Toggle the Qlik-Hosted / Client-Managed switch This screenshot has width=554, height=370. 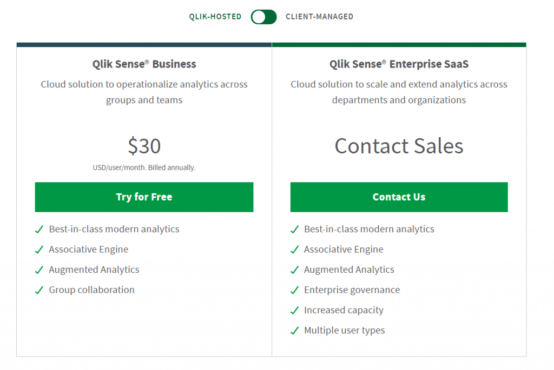[263, 17]
